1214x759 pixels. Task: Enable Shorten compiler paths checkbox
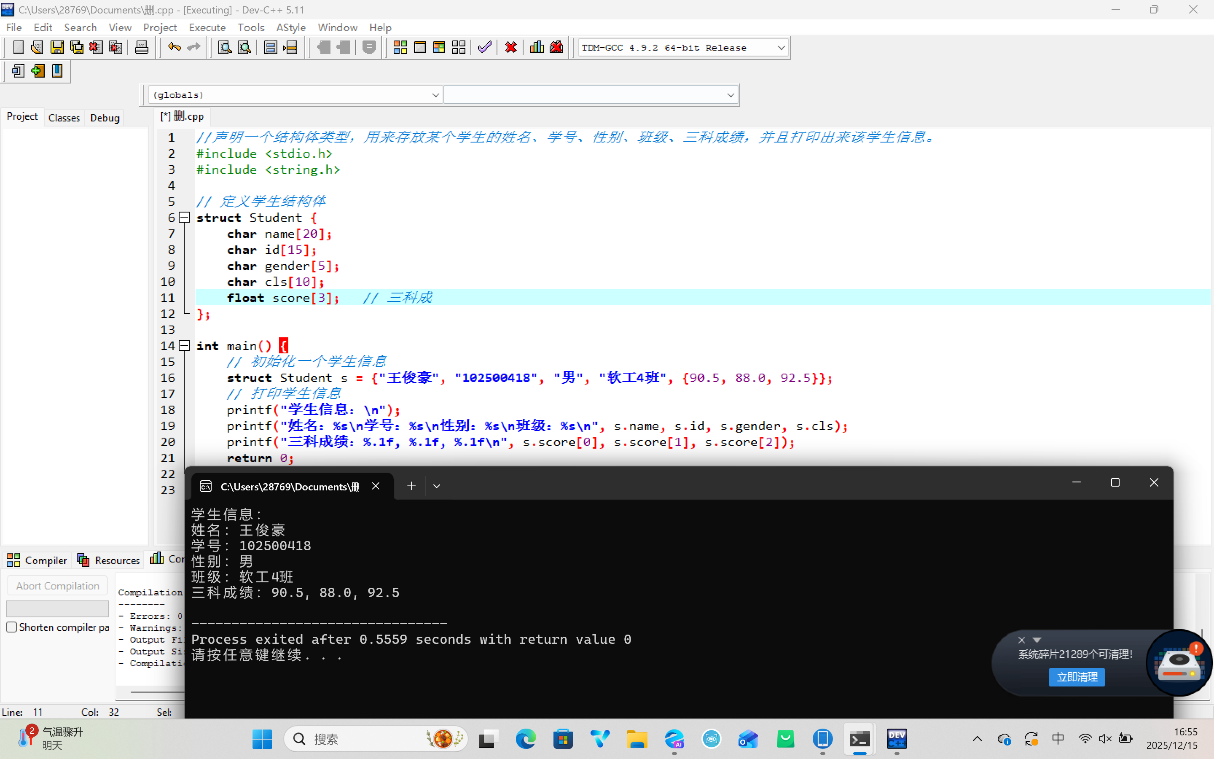point(11,627)
